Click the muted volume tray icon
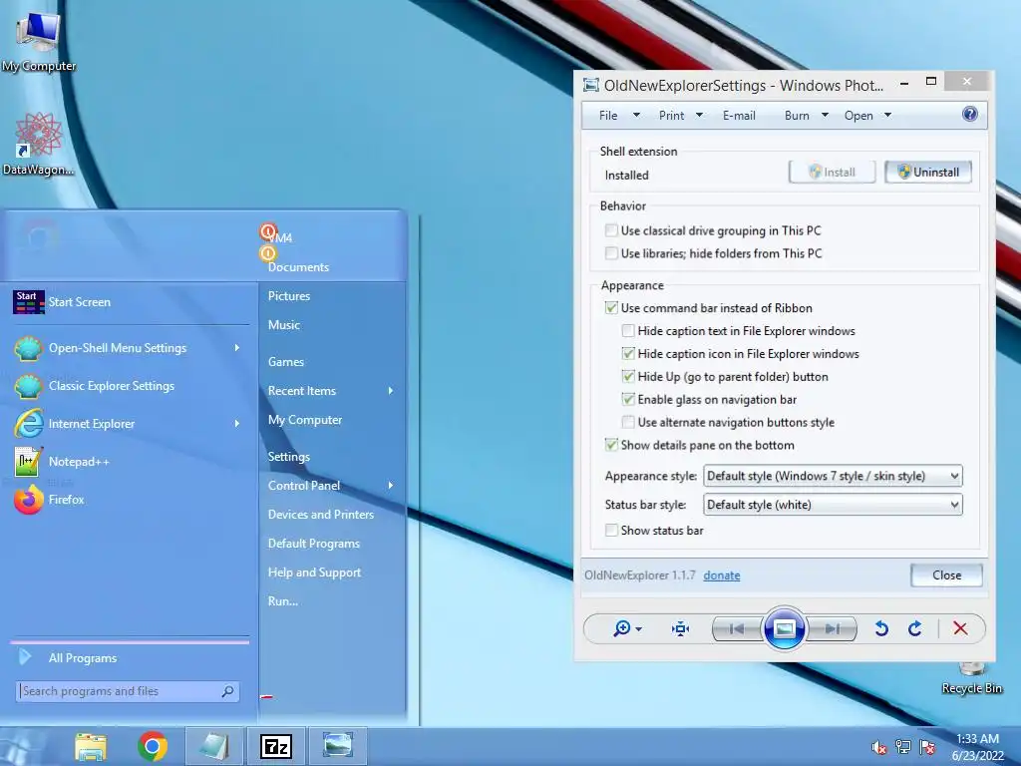The image size is (1021, 766). point(878,748)
